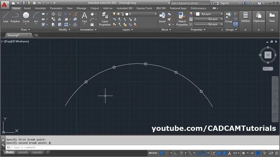Screen dimensions: 280x157
Task: Click the Table icon in Annotation panel
Action: click(92, 24)
